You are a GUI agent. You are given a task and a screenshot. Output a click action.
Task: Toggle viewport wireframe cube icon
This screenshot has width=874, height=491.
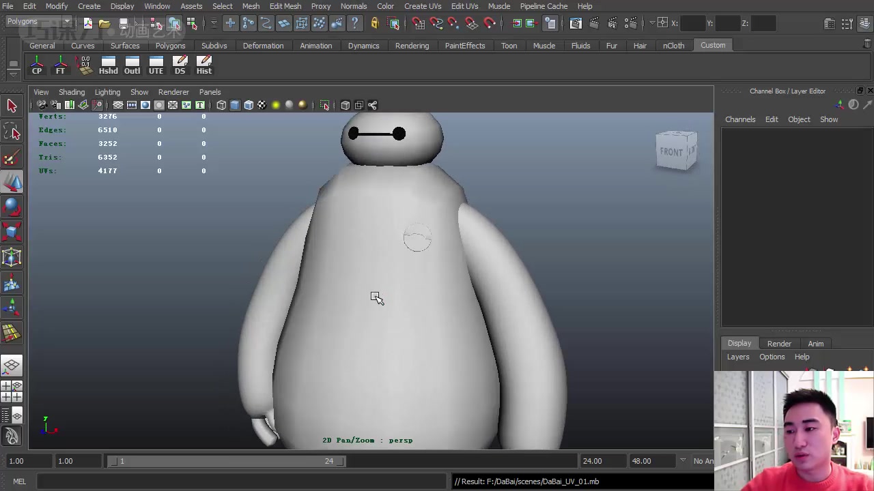(221, 105)
